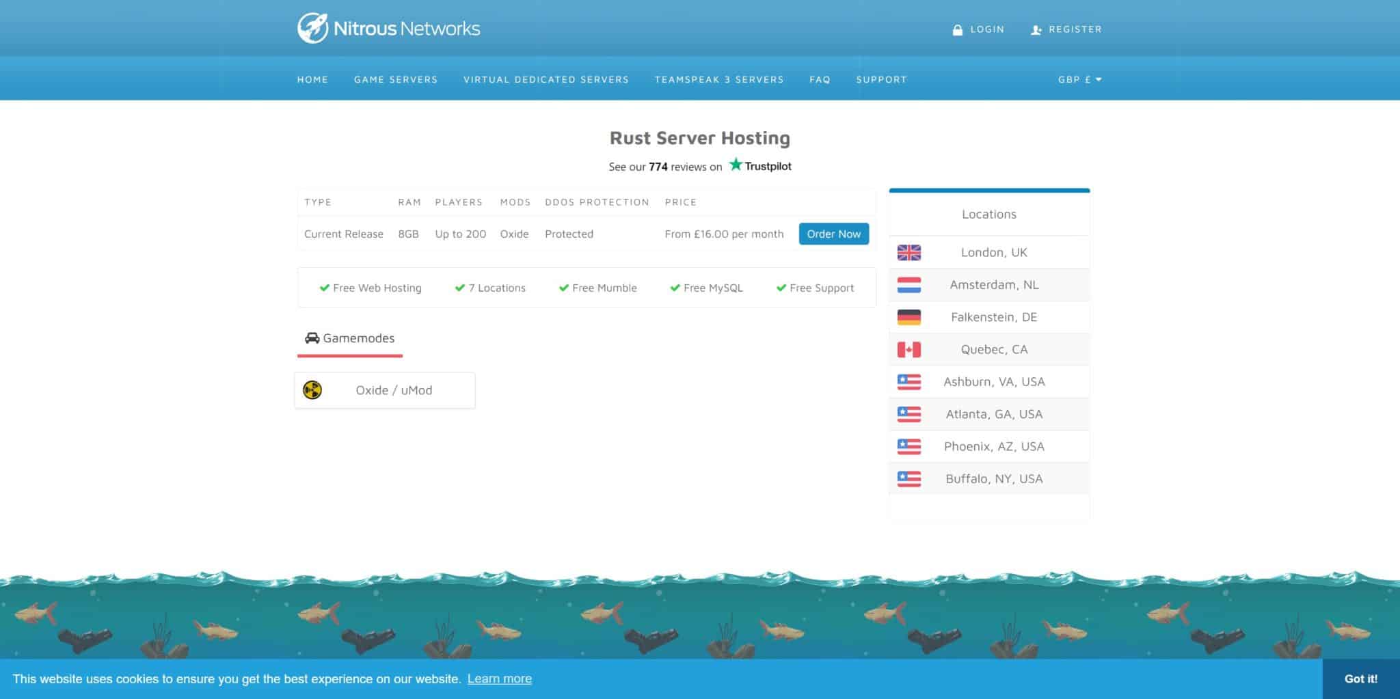1400x699 pixels.
Task: Click the PLAYERS column header
Action: coord(459,202)
